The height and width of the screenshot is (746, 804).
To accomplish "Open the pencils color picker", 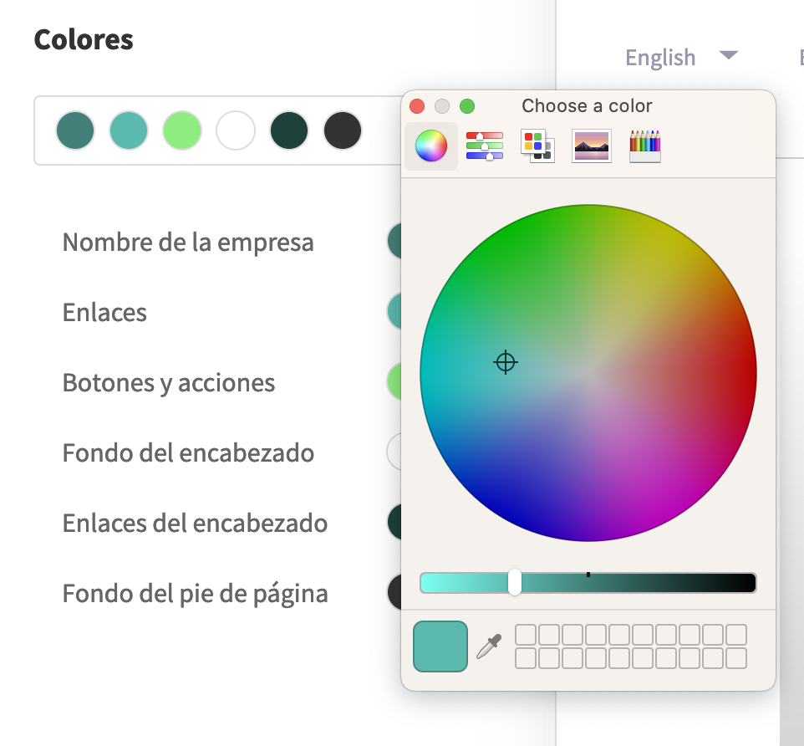I will click(x=644, y=146).
